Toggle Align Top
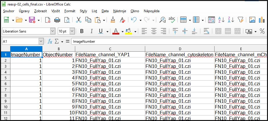The image size is (268, 121). pyautogui.click(x=175, y=31)
